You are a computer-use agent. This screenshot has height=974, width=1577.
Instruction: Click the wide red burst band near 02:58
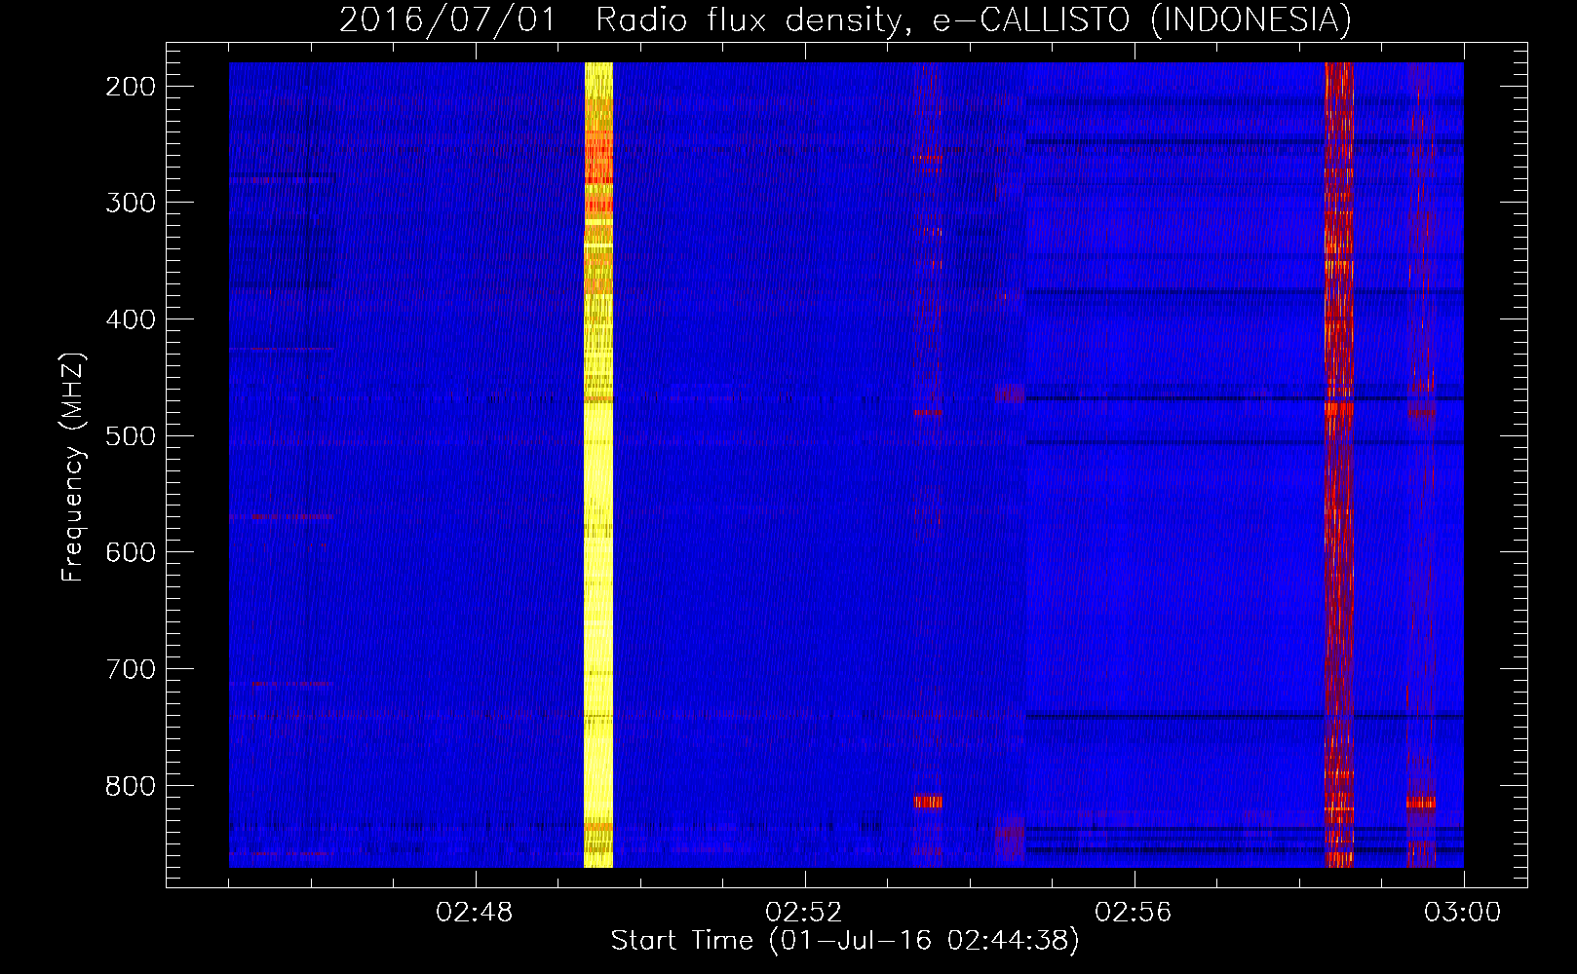point(1339,465)
